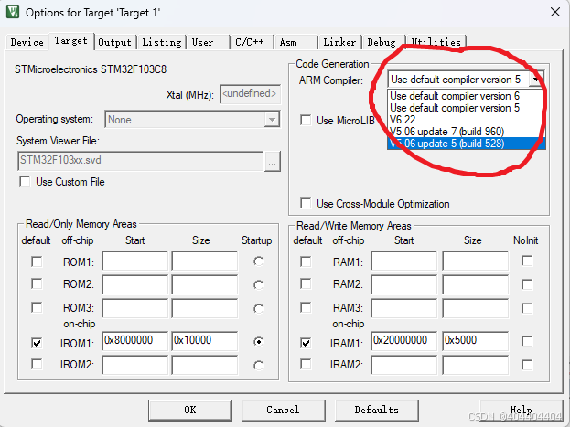
Task: Select ROM1 Startup radio button
Action: pyautogui.click(x=258, y=262)
